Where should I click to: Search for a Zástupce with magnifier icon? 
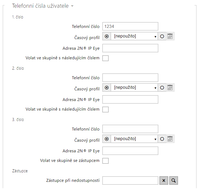(x=173, y=180)
